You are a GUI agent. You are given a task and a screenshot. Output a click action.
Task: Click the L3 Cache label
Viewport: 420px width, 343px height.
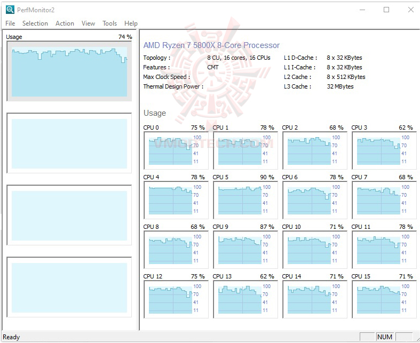pos(297,86)
